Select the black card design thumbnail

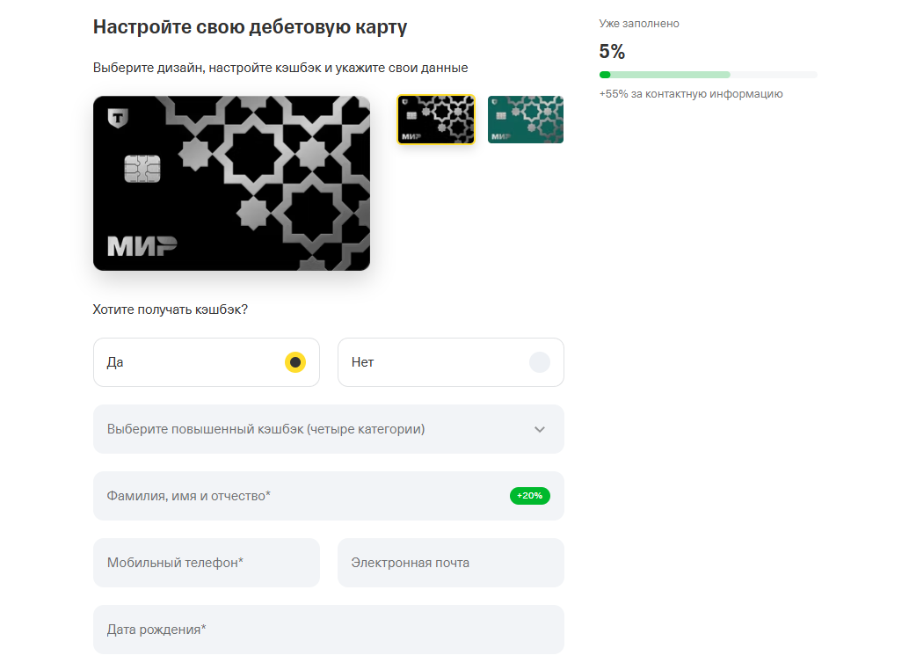[436, 120]
